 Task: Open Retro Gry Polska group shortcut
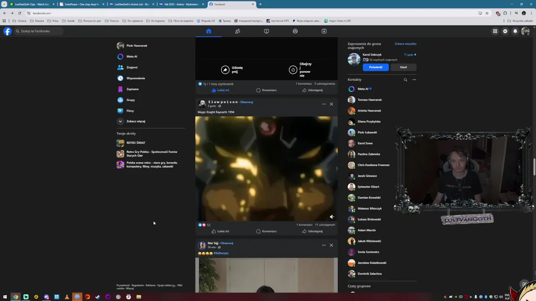(151, 153)
